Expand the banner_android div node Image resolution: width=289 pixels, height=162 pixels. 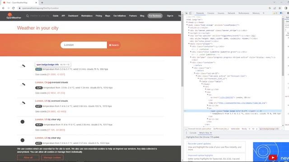[189, 30]
